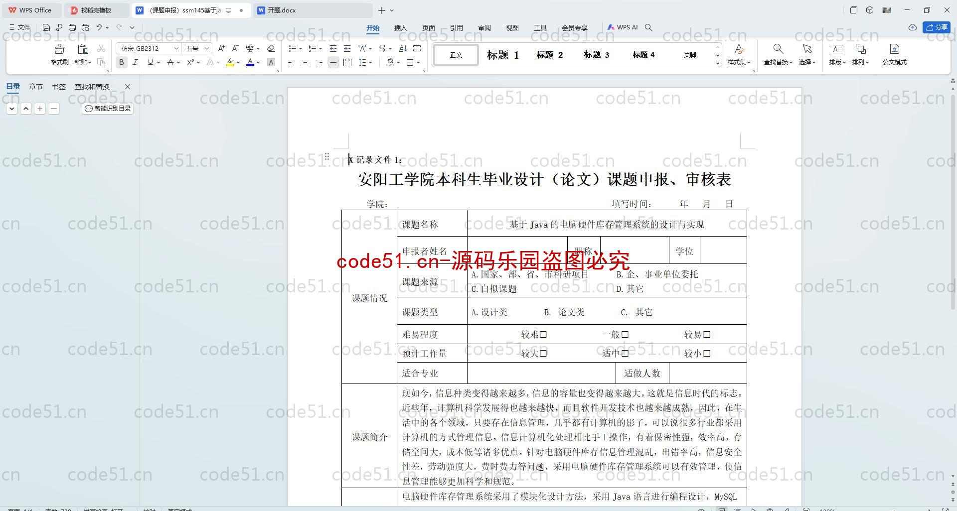
Task: Center align the text
Action: [305, 62]
